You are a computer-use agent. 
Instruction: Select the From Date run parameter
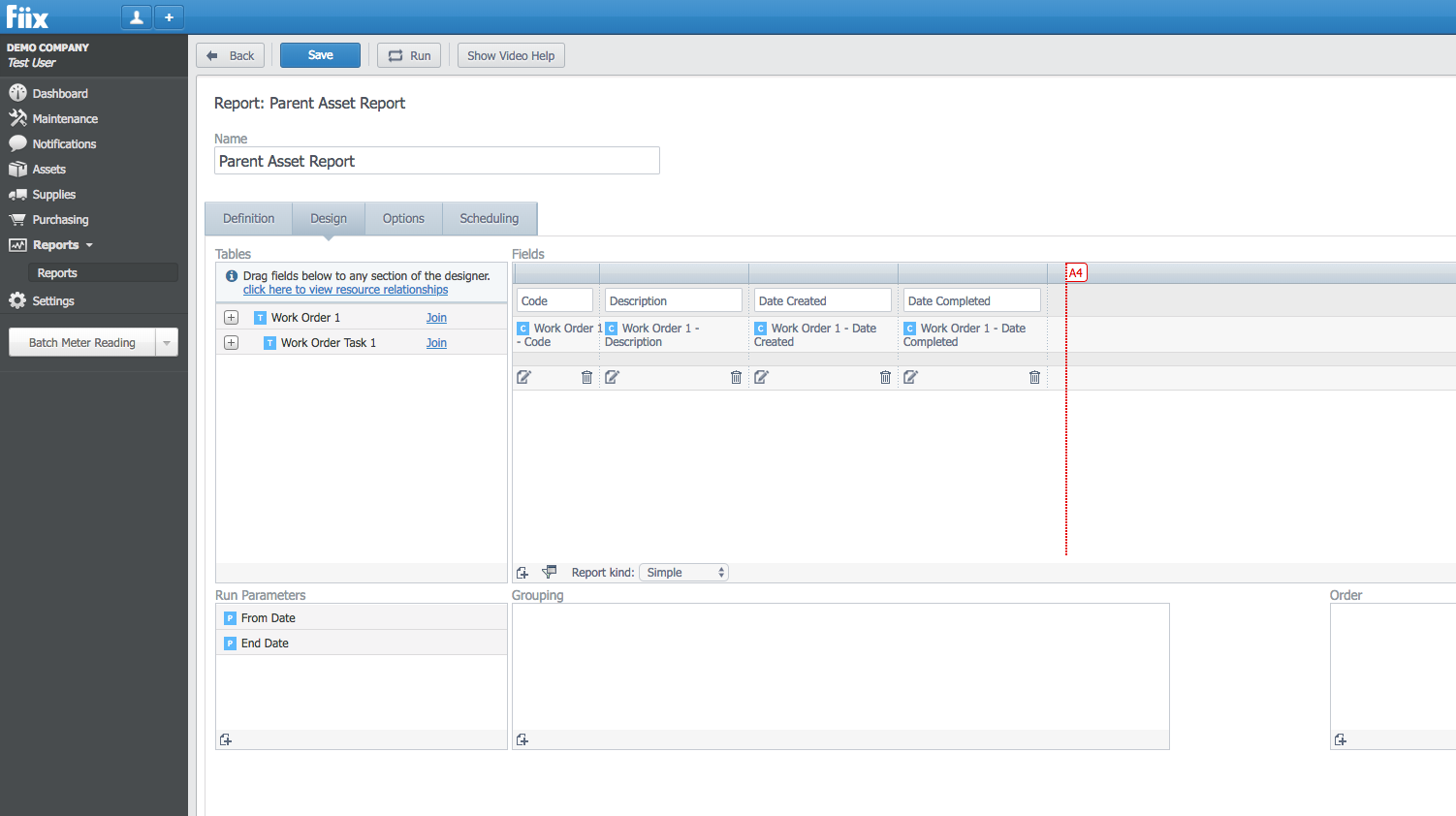tap(362, 617)
